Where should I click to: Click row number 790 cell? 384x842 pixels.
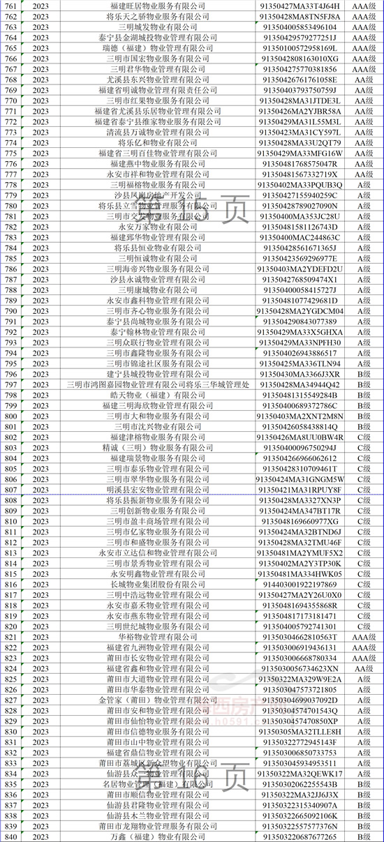click(x=9, y=310)
